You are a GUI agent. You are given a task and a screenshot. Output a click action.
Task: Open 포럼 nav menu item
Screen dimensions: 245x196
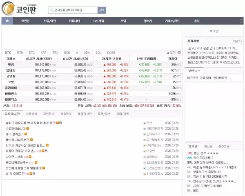coord(123,21)
